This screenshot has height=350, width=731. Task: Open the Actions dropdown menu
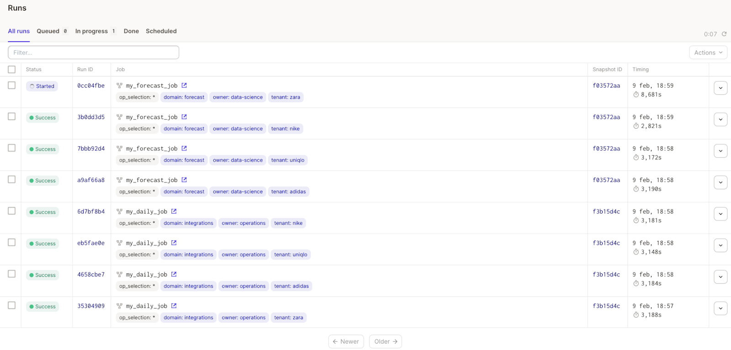(x=708, y=52)
